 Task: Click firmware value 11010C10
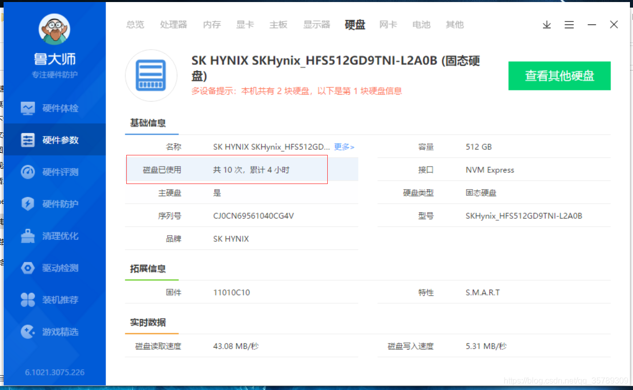point(232,293)
